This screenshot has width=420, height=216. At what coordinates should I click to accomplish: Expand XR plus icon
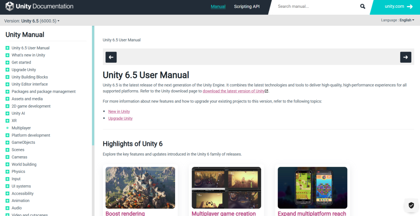[x=7, y=121]
